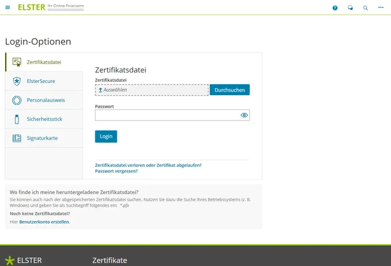Click the ElsterSecure shield icon

point(17,81)
